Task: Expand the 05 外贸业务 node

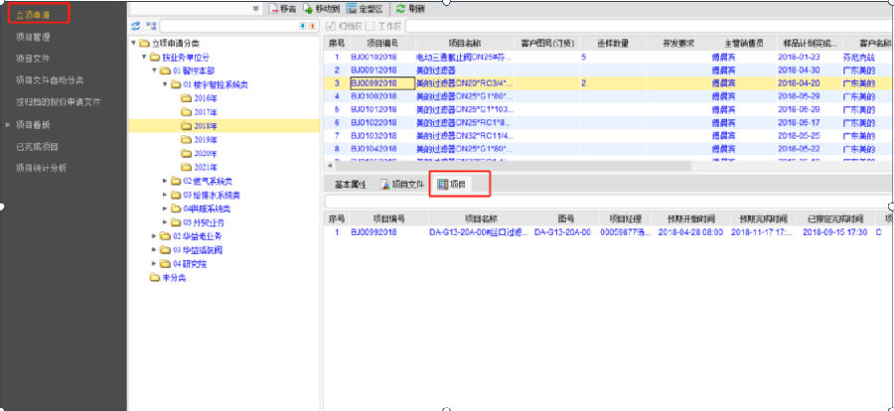Action: click(x=165, y=222)
